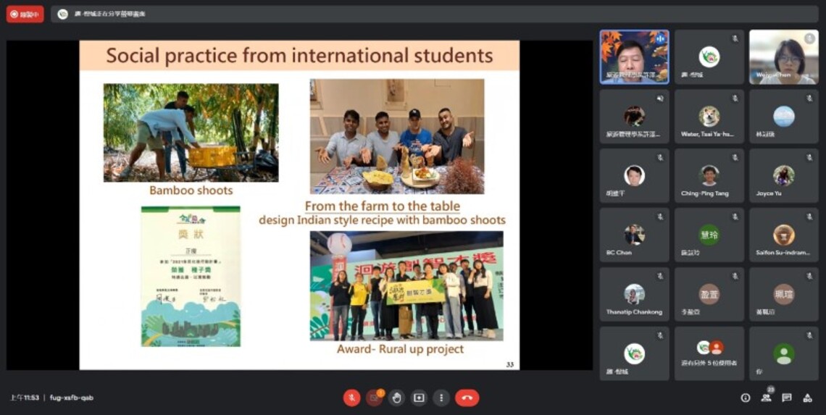This screenshot has width=826, height=415.
Task: Click the muted mic icon on the Water, Tsai Ya-hs tile
Action: [x=735, y=98]
